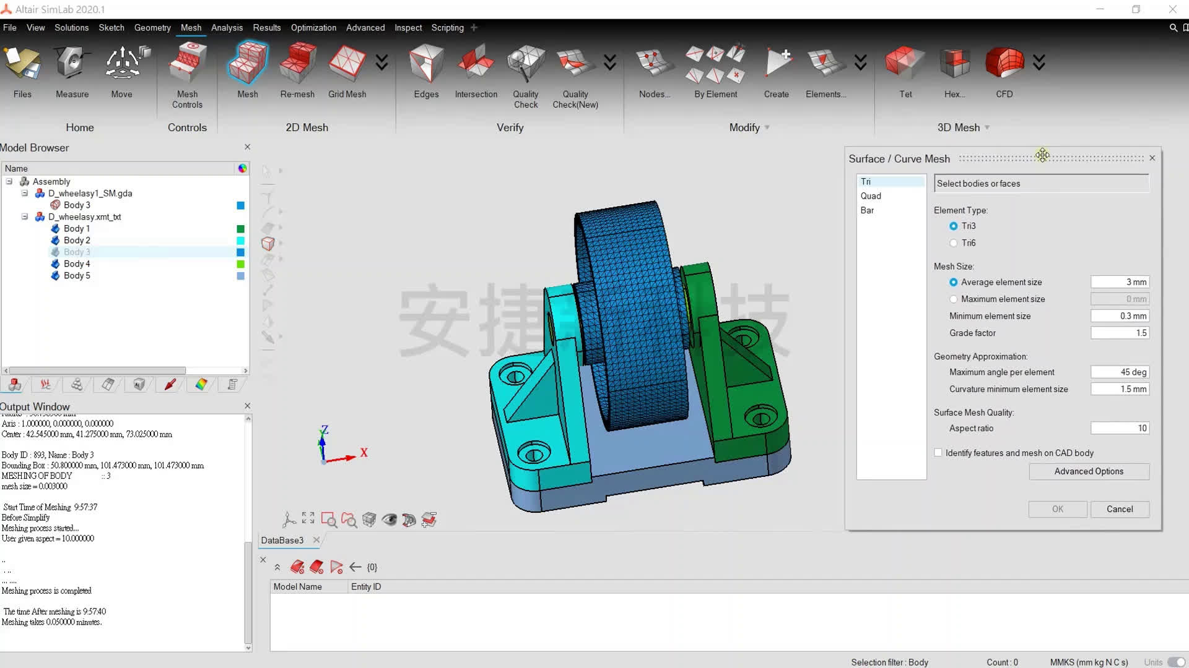This screenshot has height=668, width=1189.
Task: Select the Tri6 element type
Action: tap(954, 243)
